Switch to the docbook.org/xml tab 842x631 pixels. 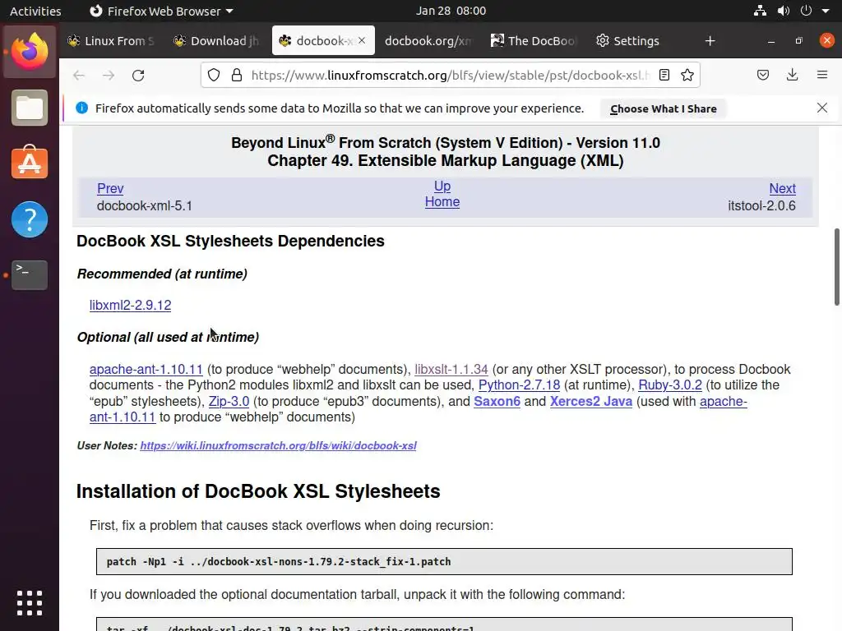tap(428, 41)
